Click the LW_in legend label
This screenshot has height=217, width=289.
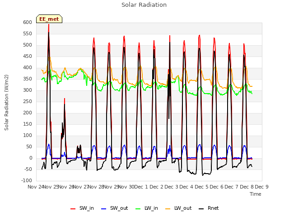pyautogui.click(x=151, y=208)
